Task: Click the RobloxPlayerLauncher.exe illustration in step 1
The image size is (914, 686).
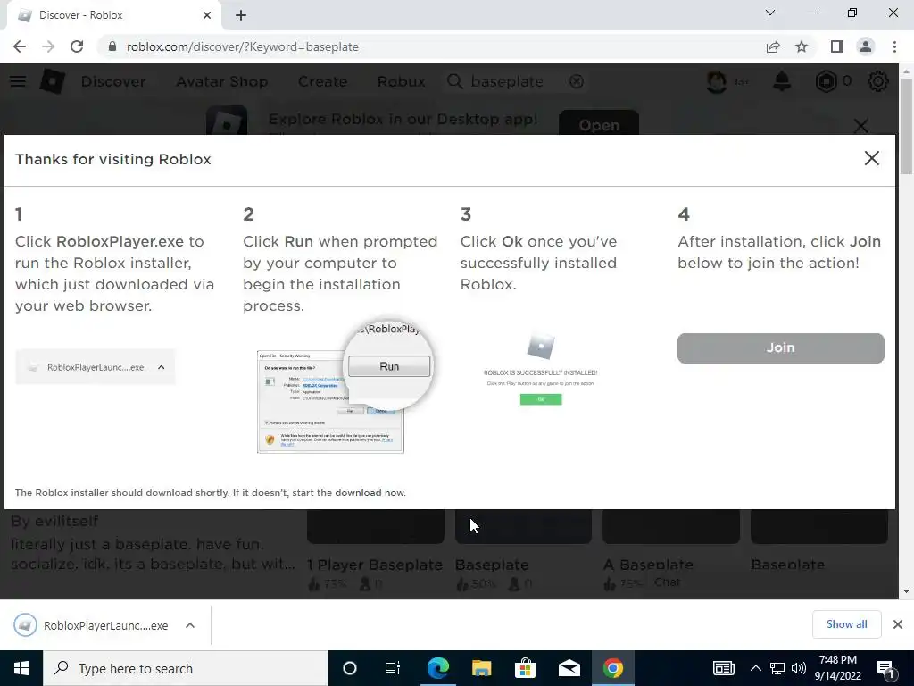Action: click(x=96, y=367)
